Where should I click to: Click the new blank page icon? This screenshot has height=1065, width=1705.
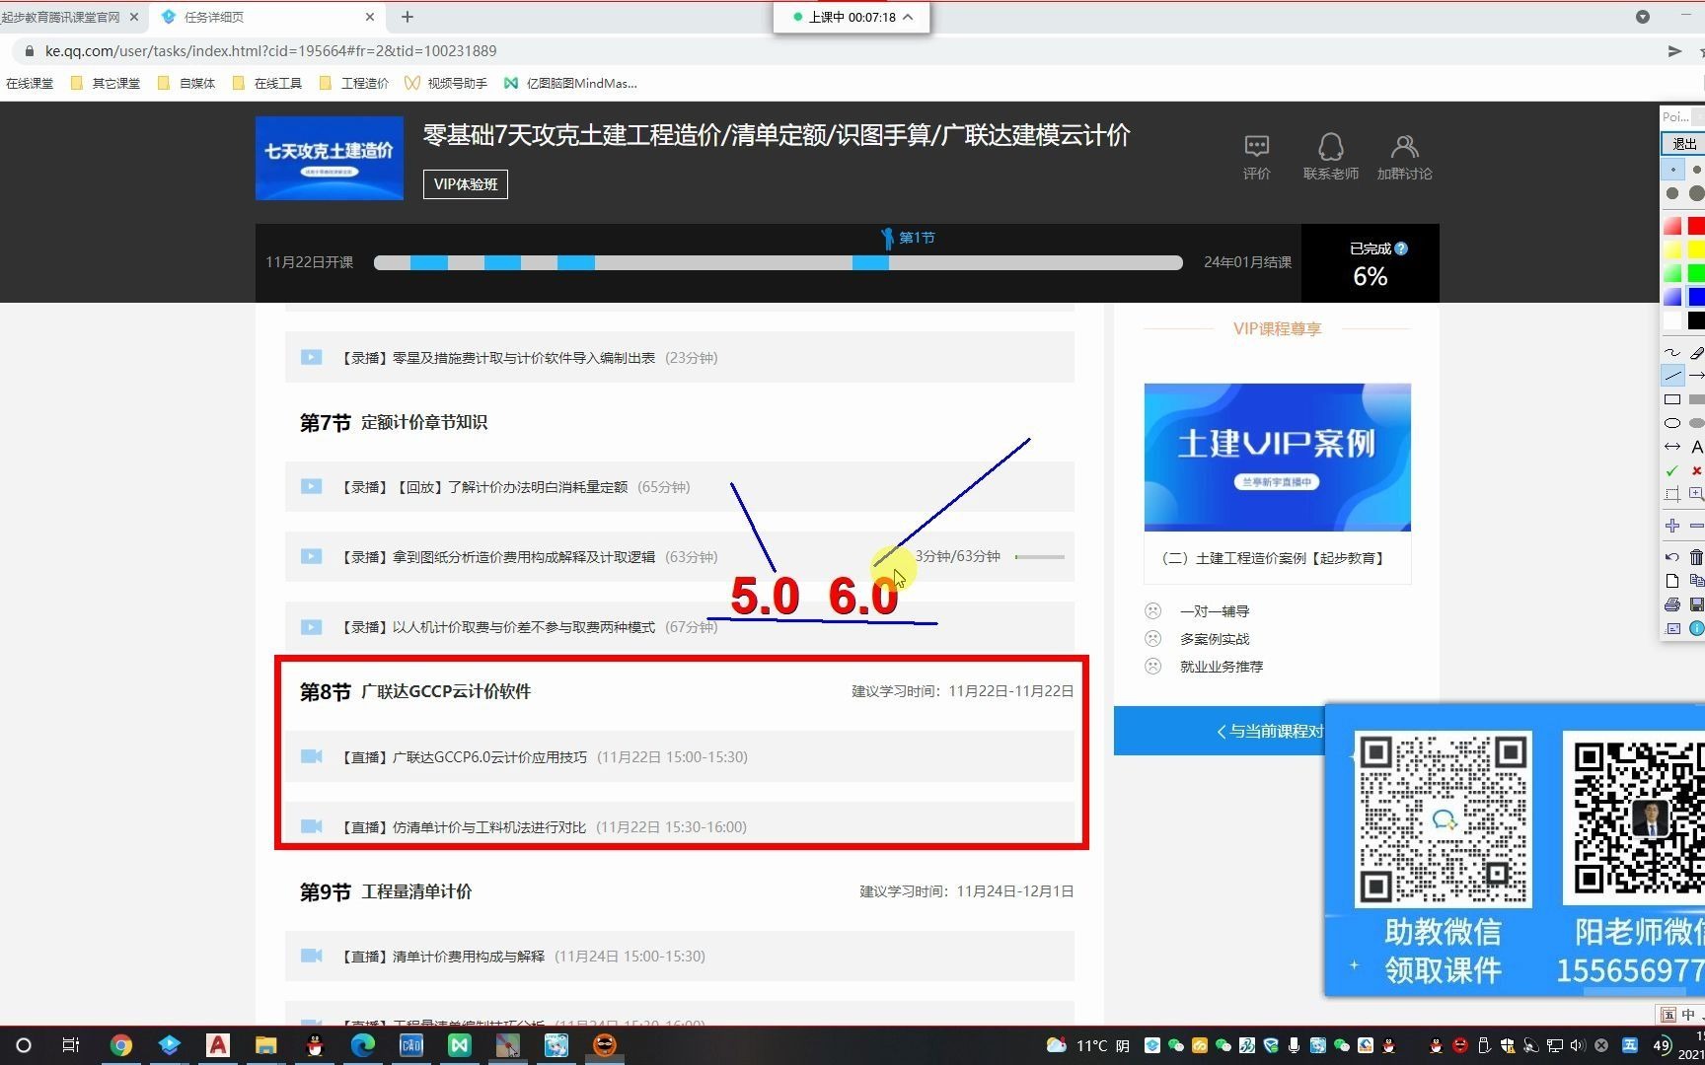click(x=1672, y=581)
